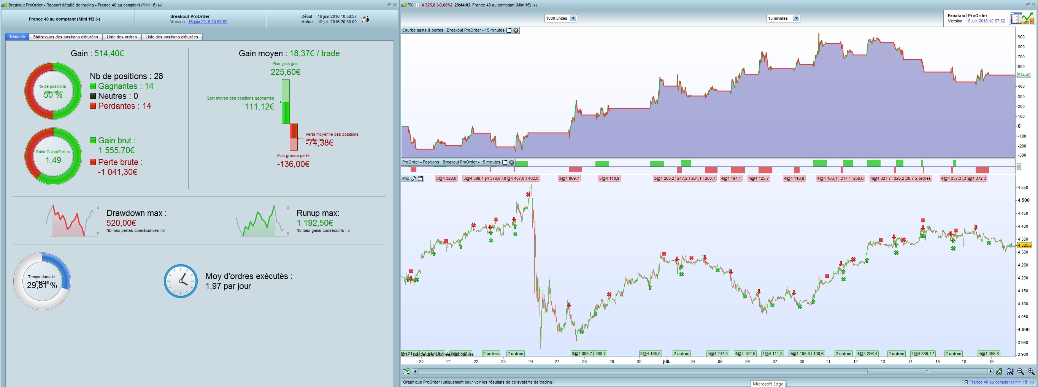The height and width of the screenshot is (387, 1038).
Task: Switch to Statistiques des positions clôturées tab
Action: tap(65, 37)
